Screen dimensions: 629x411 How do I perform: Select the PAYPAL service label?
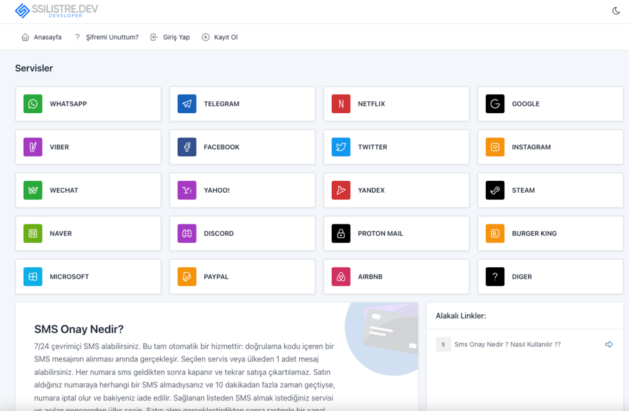coord(216,277)
